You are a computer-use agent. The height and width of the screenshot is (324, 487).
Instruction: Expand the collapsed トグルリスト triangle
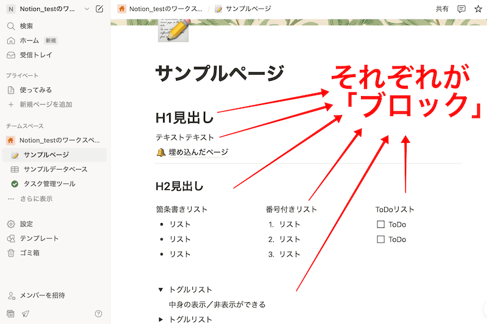[161, 319]
